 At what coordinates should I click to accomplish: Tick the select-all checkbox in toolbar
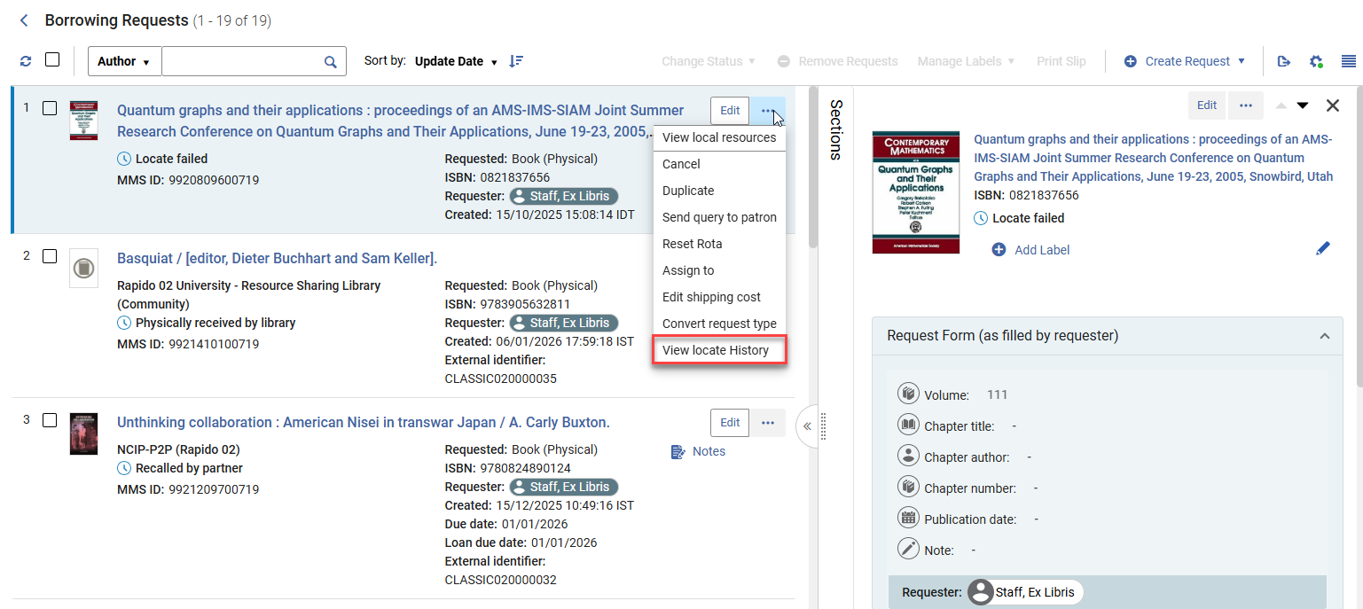pyautogui.click(x=52, y=59)
